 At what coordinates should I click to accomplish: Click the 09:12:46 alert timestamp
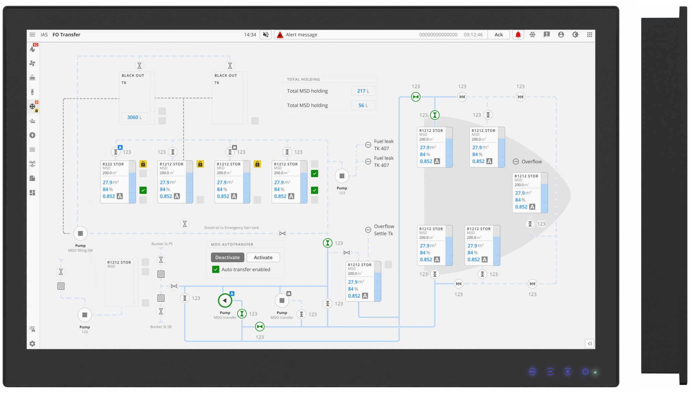(x=473, y=35)
